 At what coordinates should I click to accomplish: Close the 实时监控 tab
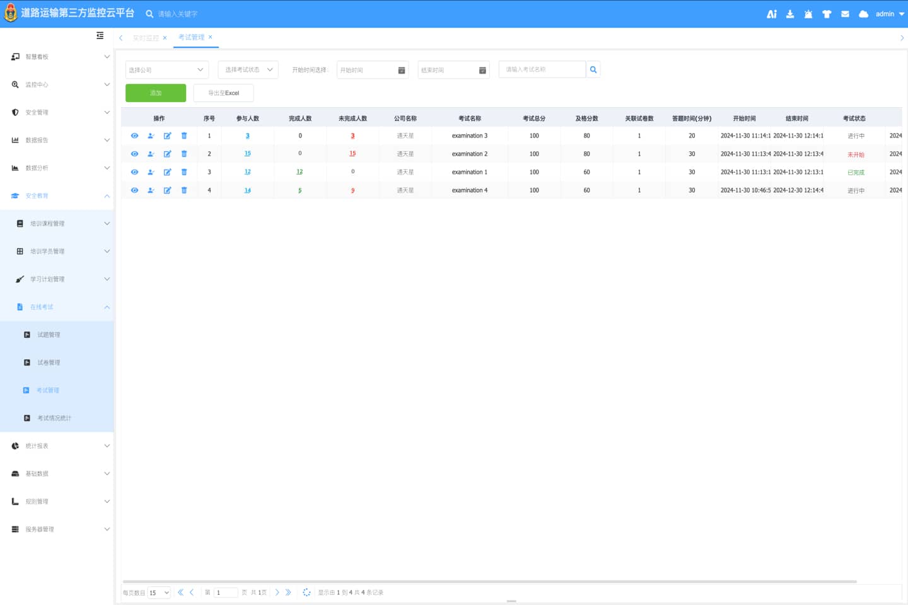[165, 38]
